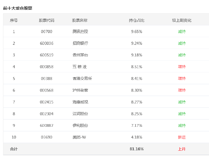Click stock name 泸州老窖
The width and height of the screenshot is (209, 156).
pyautogui.click(x=80, y=90)
